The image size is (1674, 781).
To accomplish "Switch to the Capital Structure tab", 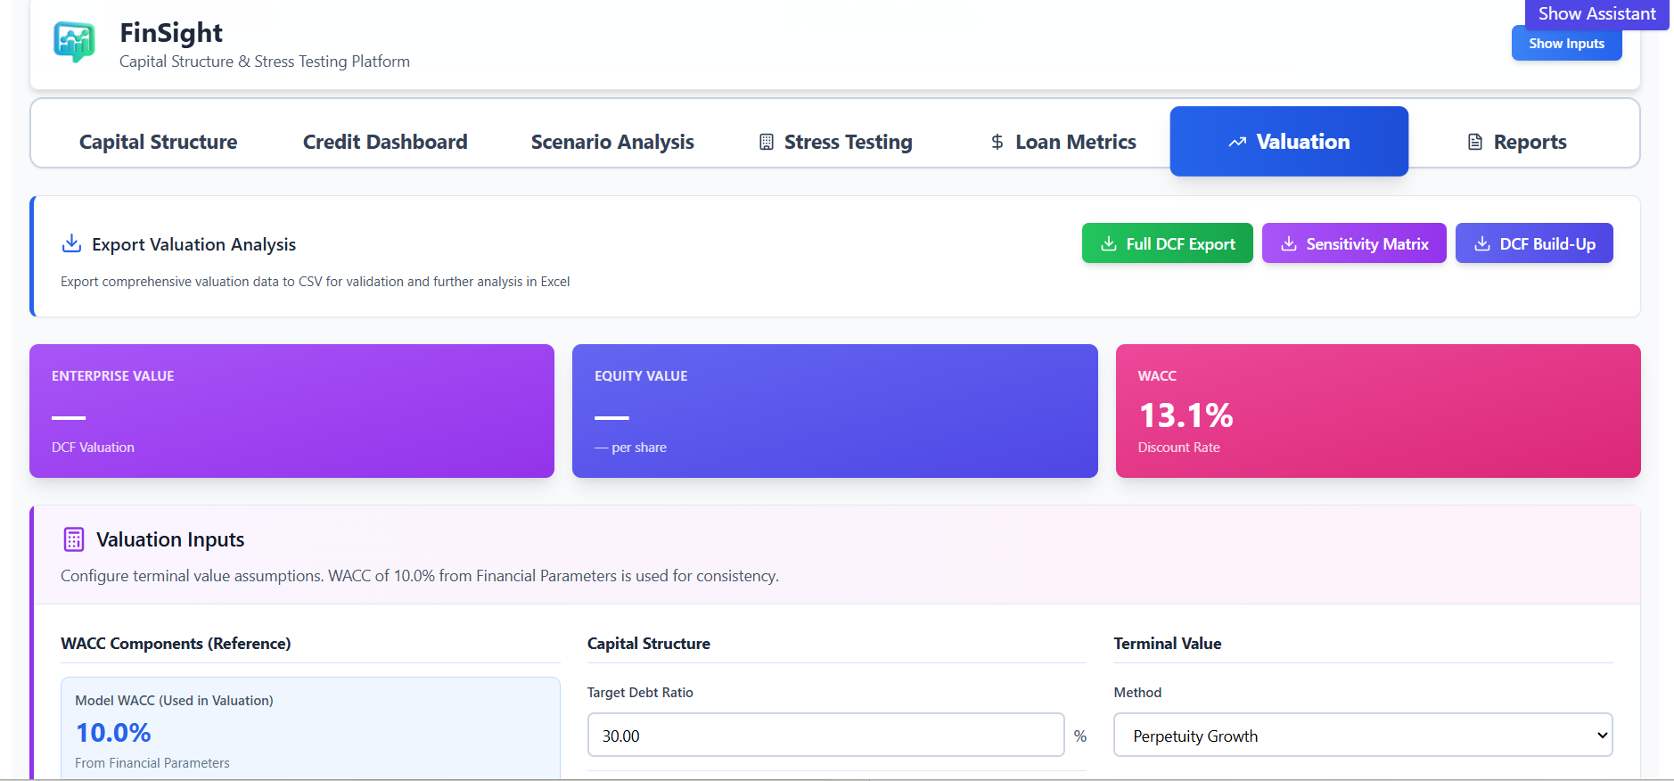I will coord(158,142).
